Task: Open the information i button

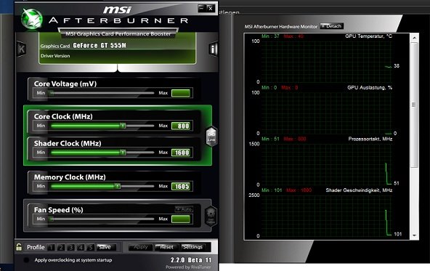Action: pos(213,49)
